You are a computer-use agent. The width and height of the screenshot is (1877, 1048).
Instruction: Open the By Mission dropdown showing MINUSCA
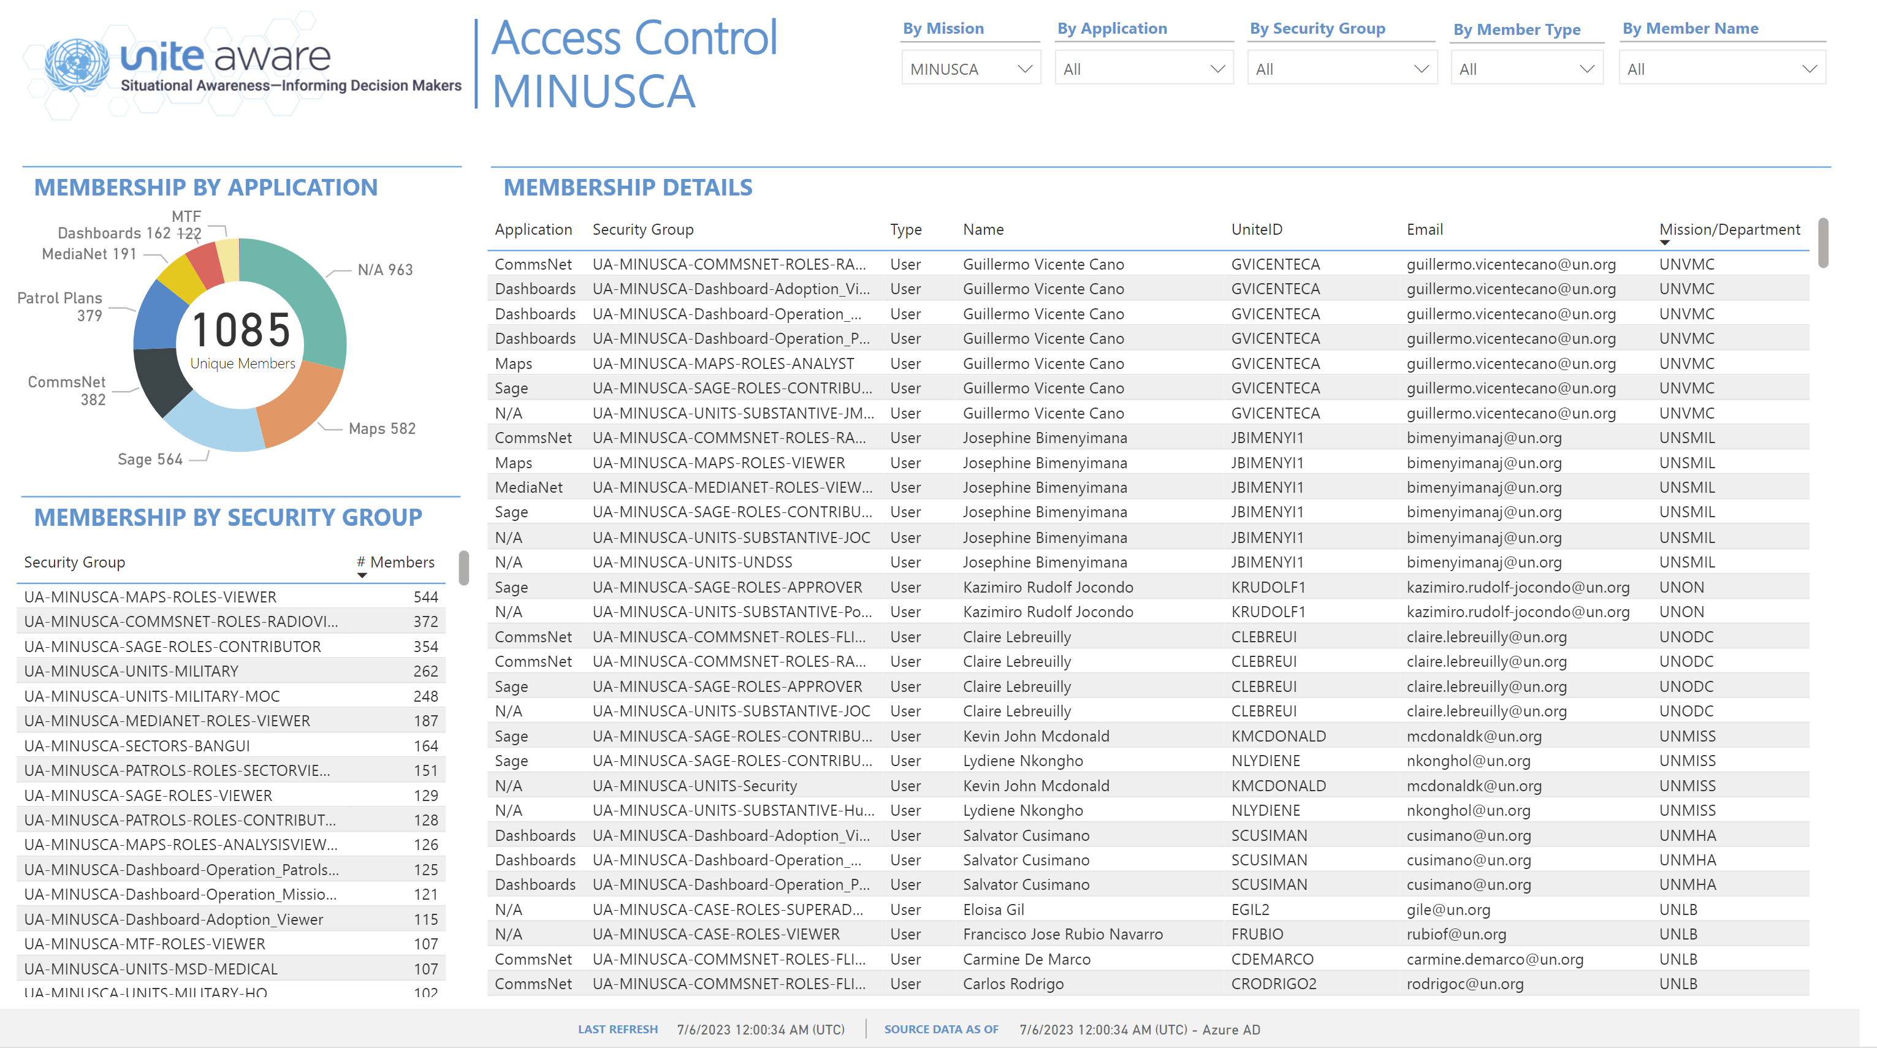pos(970,69)
